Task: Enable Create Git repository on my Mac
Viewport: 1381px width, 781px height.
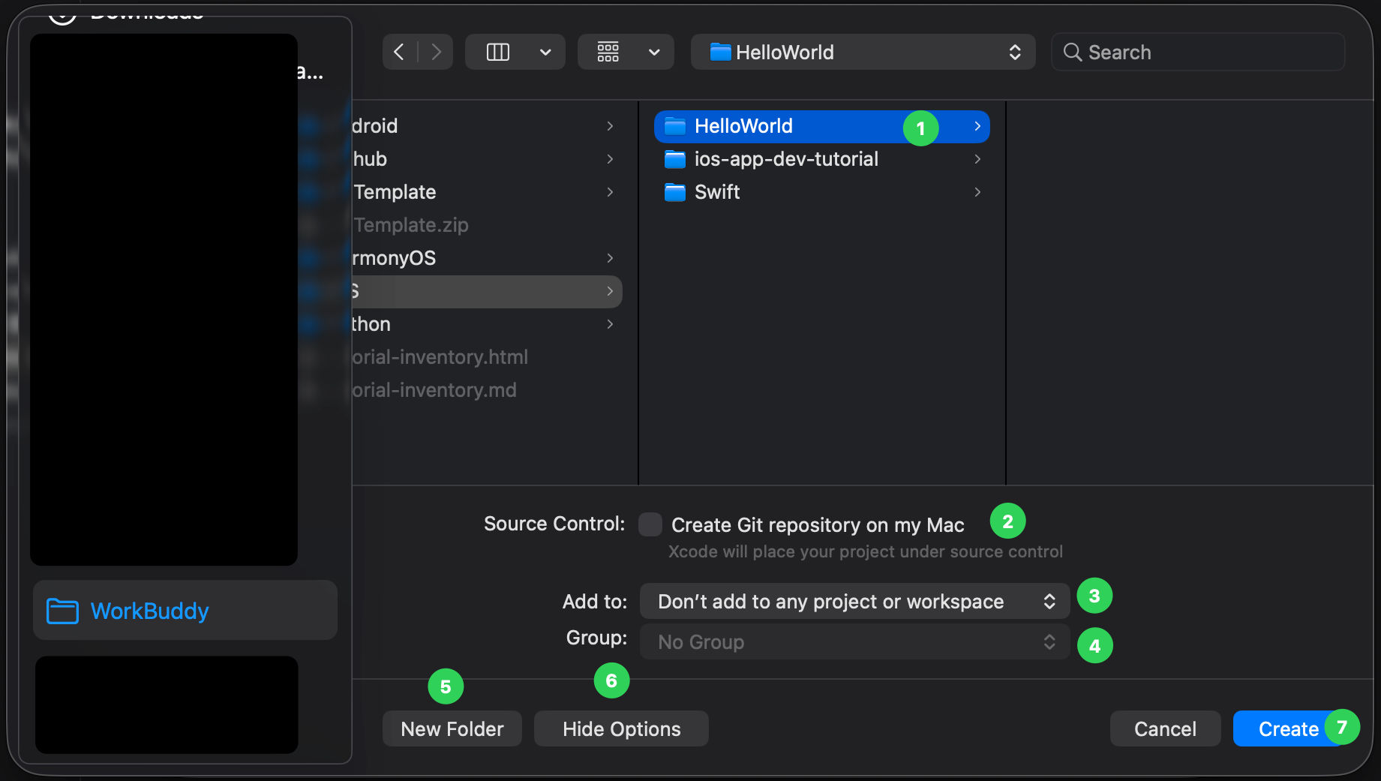Action: [x=650, y=524]
